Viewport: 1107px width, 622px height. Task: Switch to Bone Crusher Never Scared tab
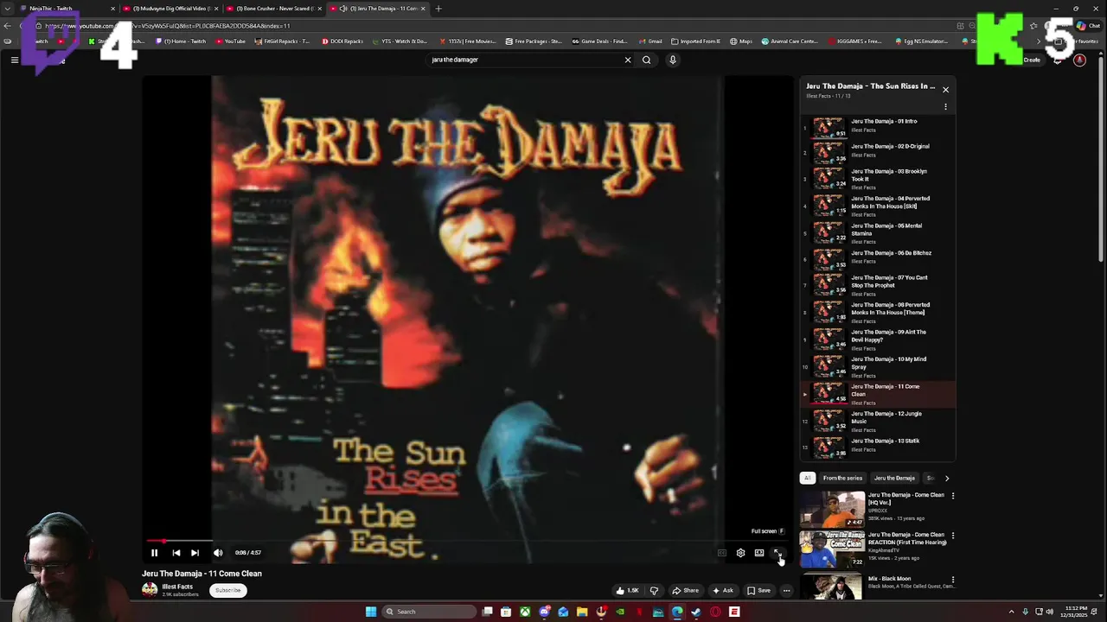273,9
